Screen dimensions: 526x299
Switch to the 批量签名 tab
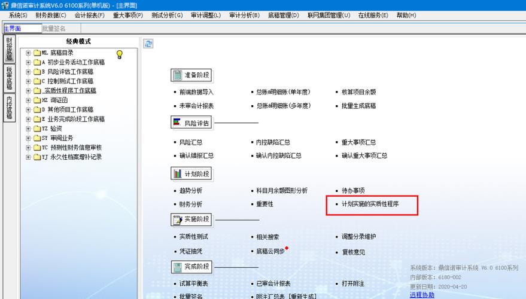[61, 29]
